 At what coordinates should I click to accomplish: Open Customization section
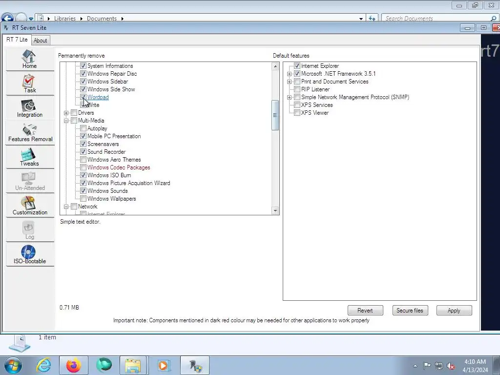pos(30,206)
